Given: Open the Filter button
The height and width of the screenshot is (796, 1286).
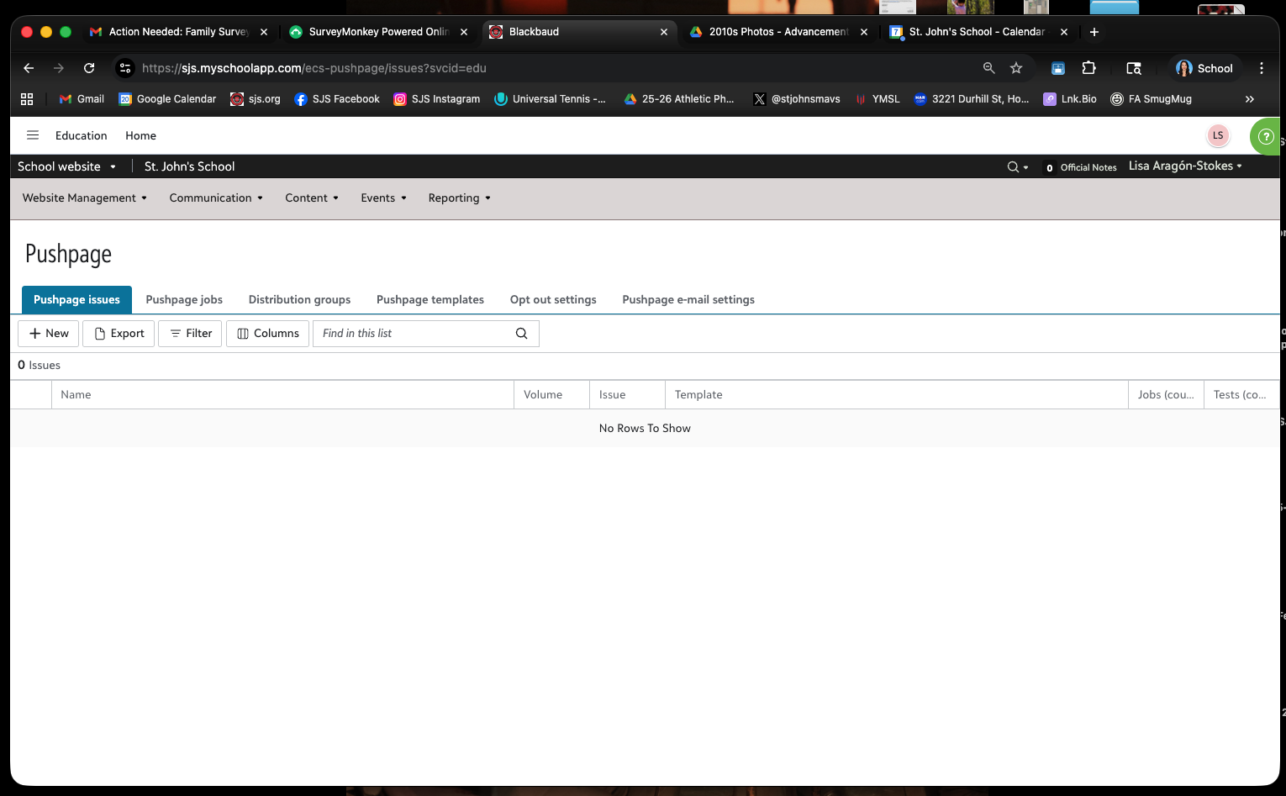Looking at the screenshot, I should pyautogui.click(x=191, y=334).
